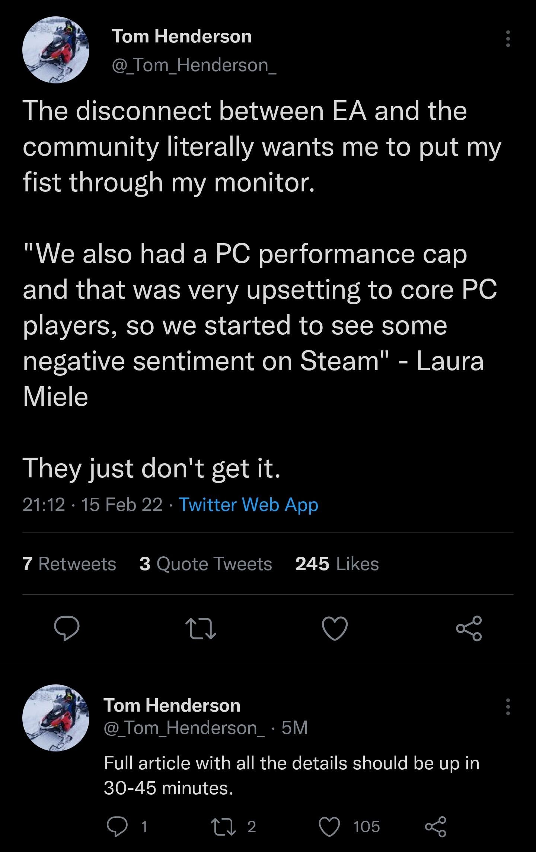536x852 pixels.
Task: Tap the reply icon on main tweet
Action: (x=67, y=628)
